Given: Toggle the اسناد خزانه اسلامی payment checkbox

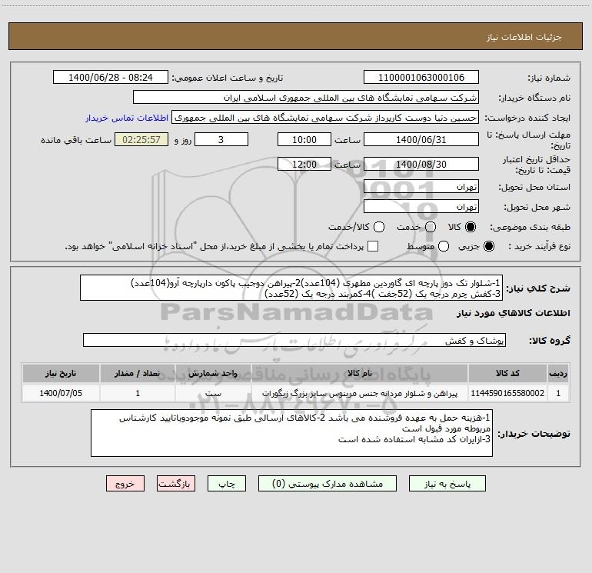Looking at the screenshot, I should click(x=373, y=246).
